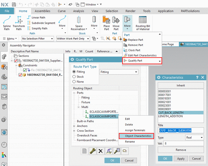This screenshot has width=208, height=166.
Task: Choose the Linear Path tool
Action: point(36,17)
